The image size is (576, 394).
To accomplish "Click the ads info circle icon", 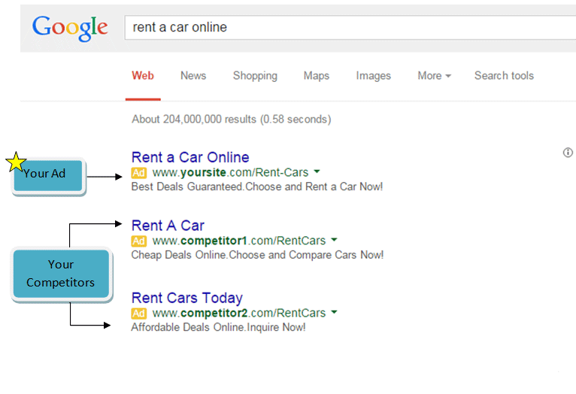I will 568,153.
